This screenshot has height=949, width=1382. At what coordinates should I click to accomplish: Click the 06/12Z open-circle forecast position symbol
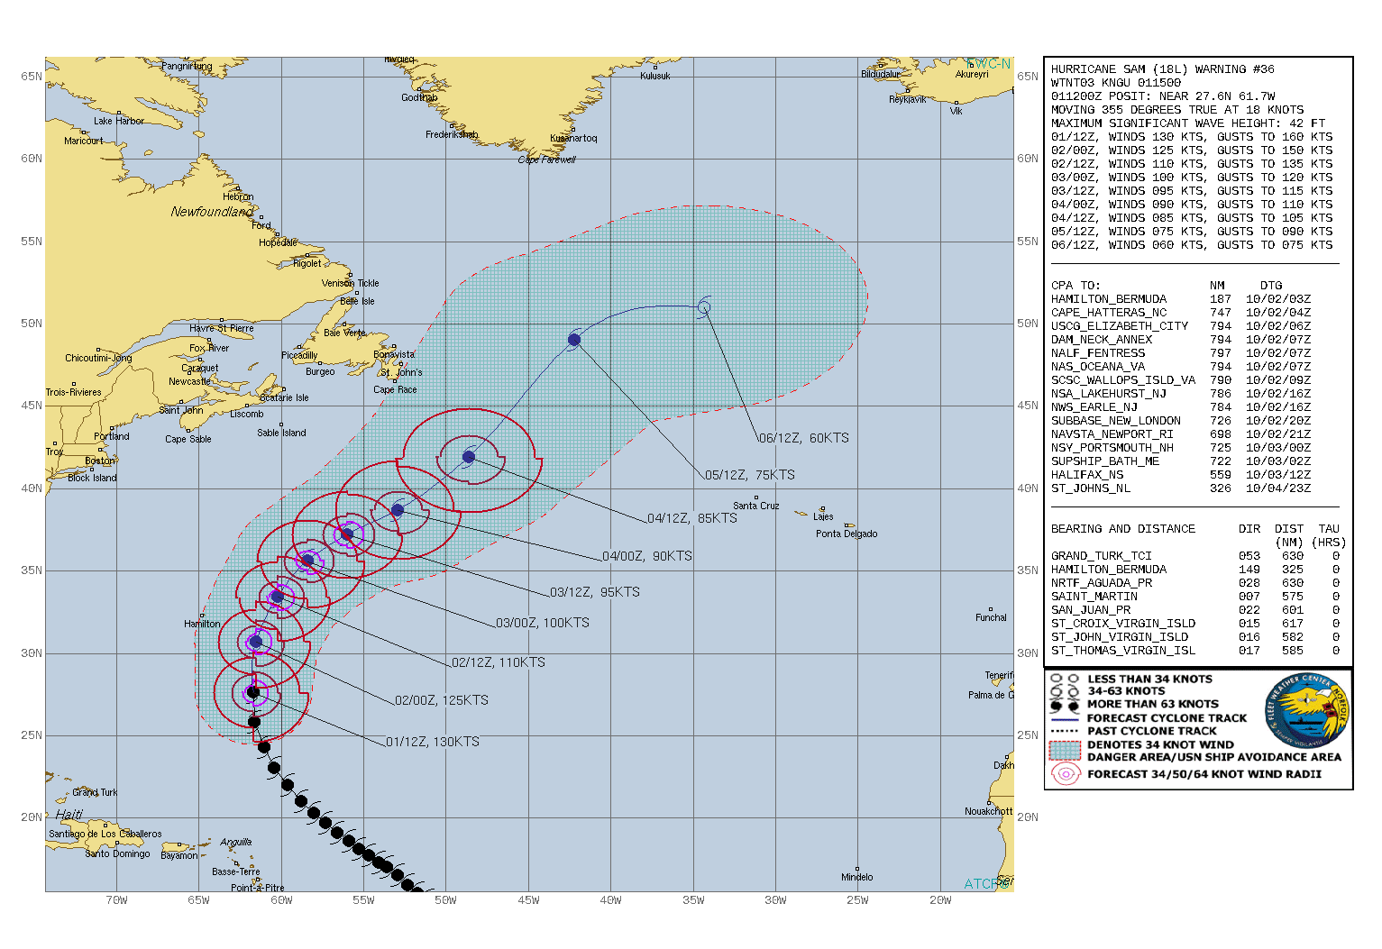704,308
